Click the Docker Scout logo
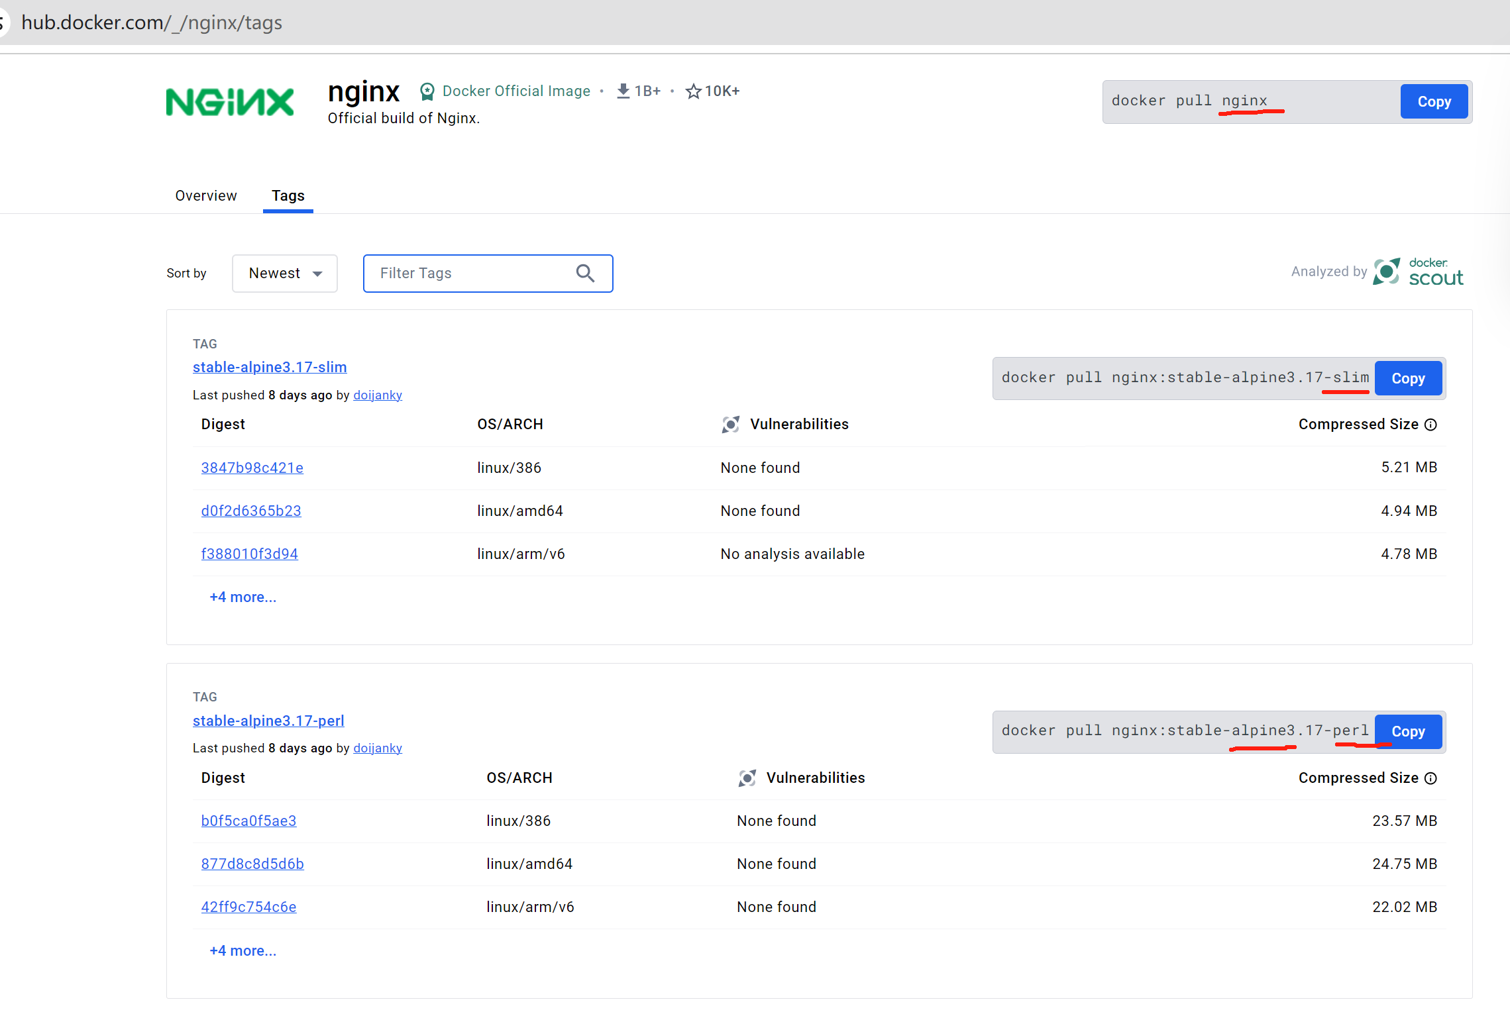 1418,272
